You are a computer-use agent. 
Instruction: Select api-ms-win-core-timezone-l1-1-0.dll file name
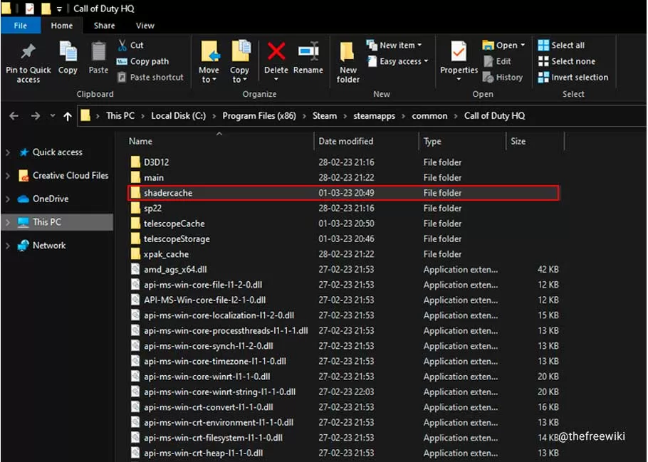[x=215, y=361]
